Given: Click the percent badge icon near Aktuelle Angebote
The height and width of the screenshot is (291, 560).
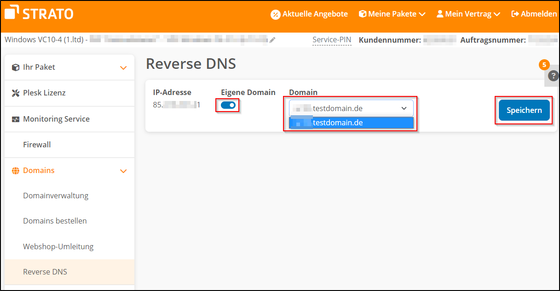Looking at the screenshot, I should click(276, 14).
